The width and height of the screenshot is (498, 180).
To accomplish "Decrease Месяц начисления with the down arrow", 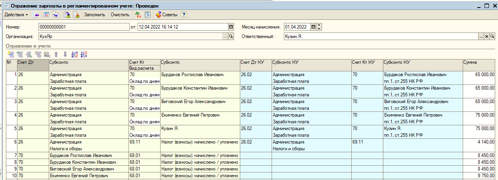I will tap(319, 29).
